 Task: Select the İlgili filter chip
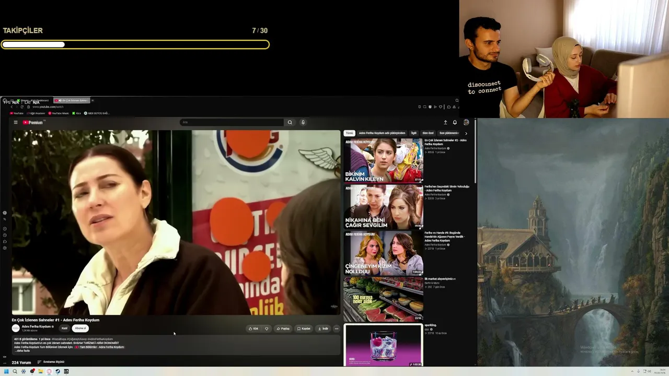pos(414,133)
